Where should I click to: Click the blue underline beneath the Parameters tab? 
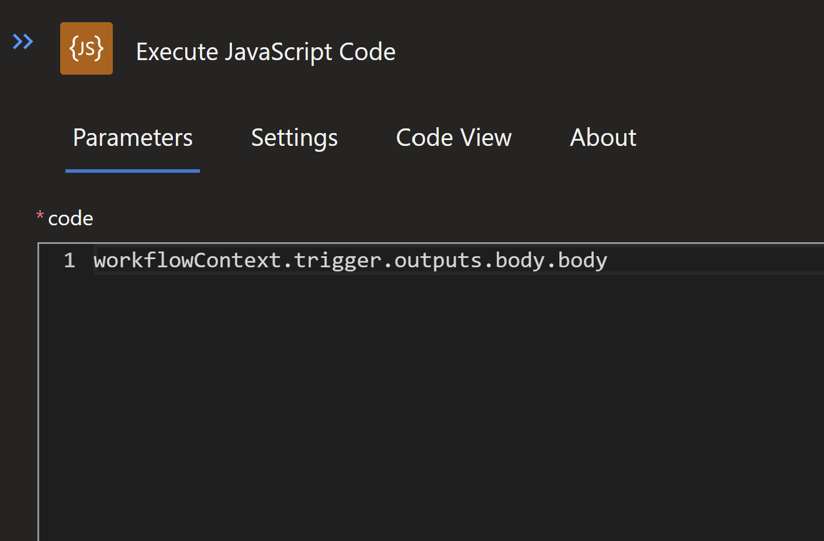click(133, 171)
